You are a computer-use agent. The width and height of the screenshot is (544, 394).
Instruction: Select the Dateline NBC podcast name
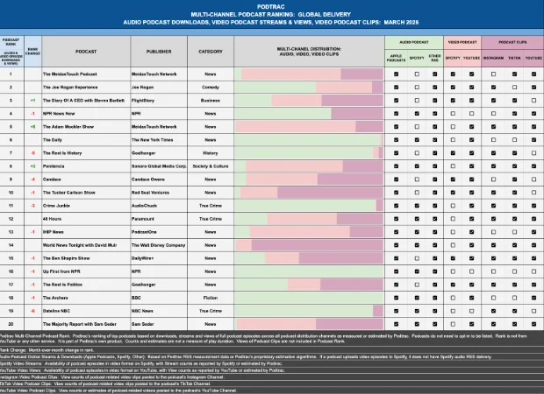point(56,311)
